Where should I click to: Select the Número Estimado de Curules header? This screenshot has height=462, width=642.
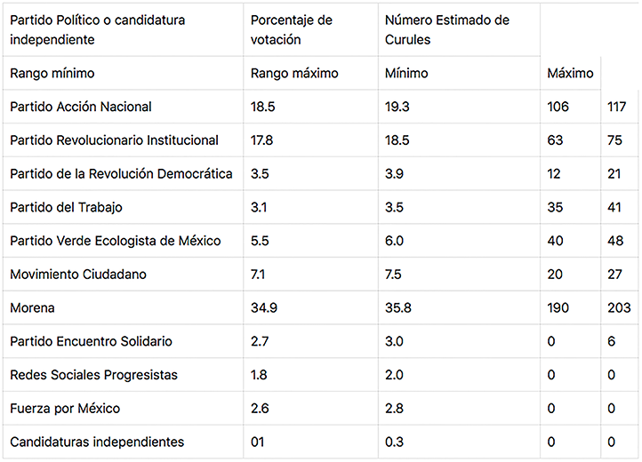446,30
